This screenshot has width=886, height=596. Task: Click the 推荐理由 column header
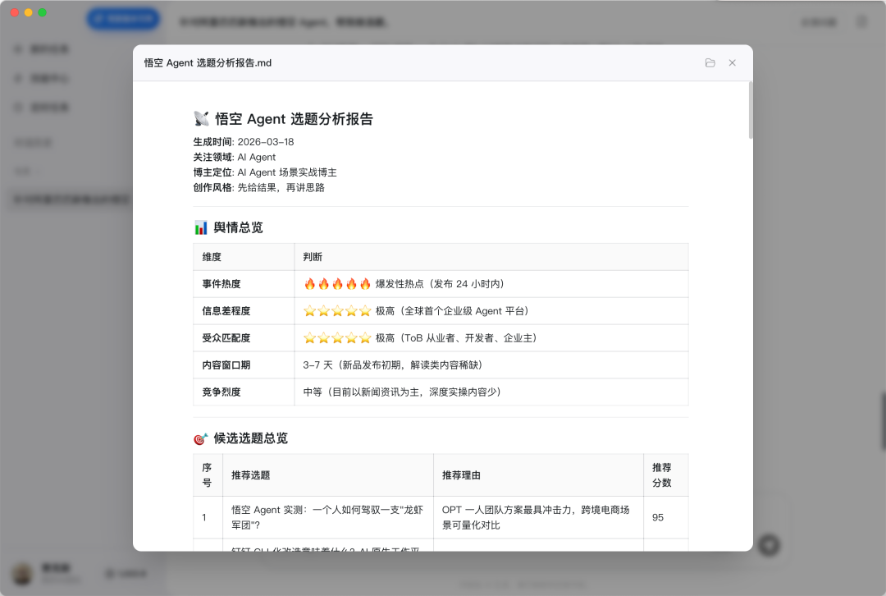[461, 475]
